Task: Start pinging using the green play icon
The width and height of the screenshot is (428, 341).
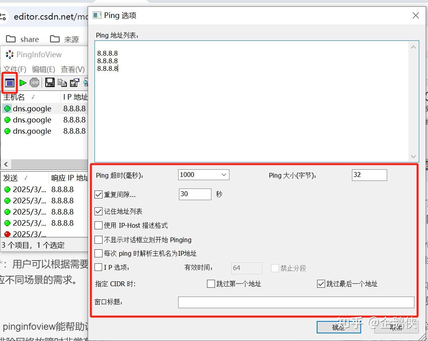Action: [22, 82]
